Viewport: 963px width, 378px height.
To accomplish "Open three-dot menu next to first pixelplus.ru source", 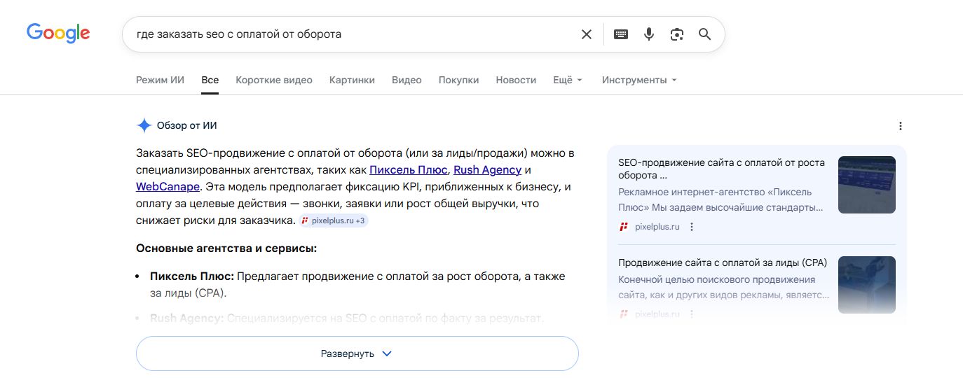I will tap(692, 227).
